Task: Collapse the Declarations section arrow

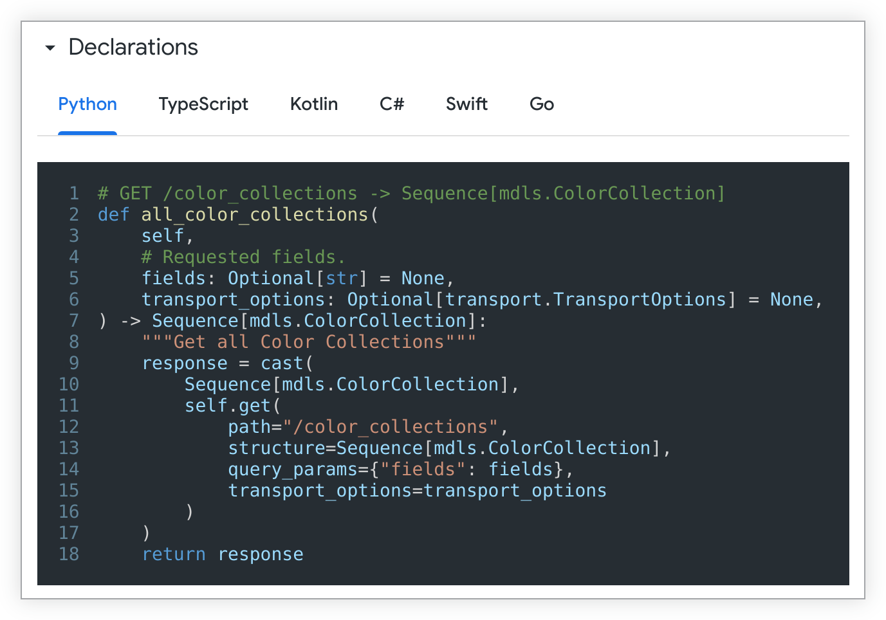Action: [50, 48]
